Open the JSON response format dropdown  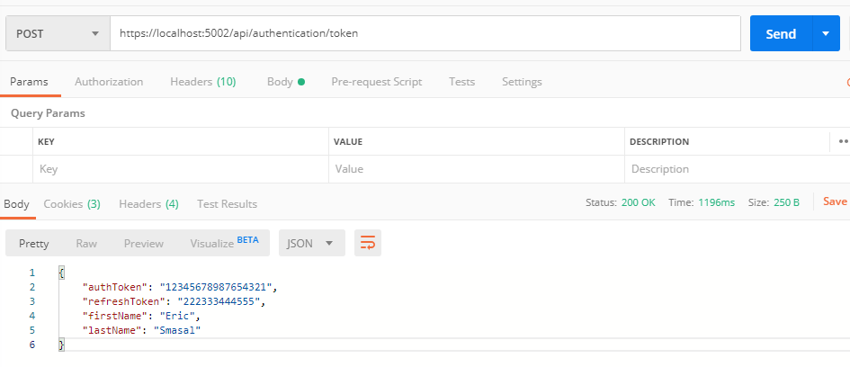(311, 243)
